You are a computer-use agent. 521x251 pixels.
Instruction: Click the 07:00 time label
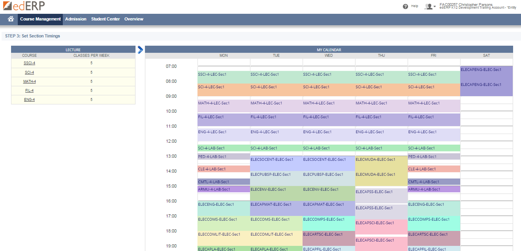(171, 66)
